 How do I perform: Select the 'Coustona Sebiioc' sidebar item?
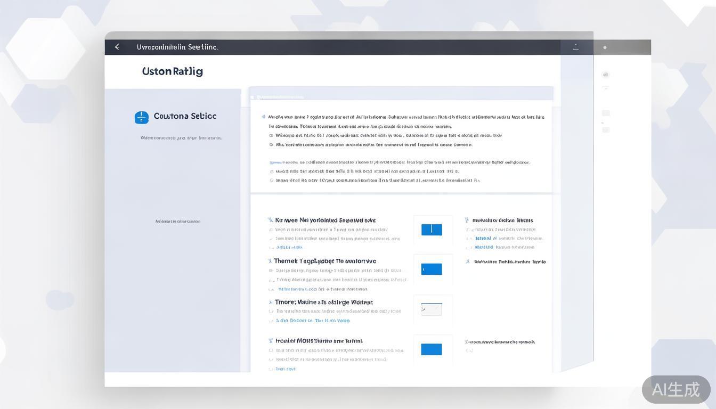pos(185,116)
